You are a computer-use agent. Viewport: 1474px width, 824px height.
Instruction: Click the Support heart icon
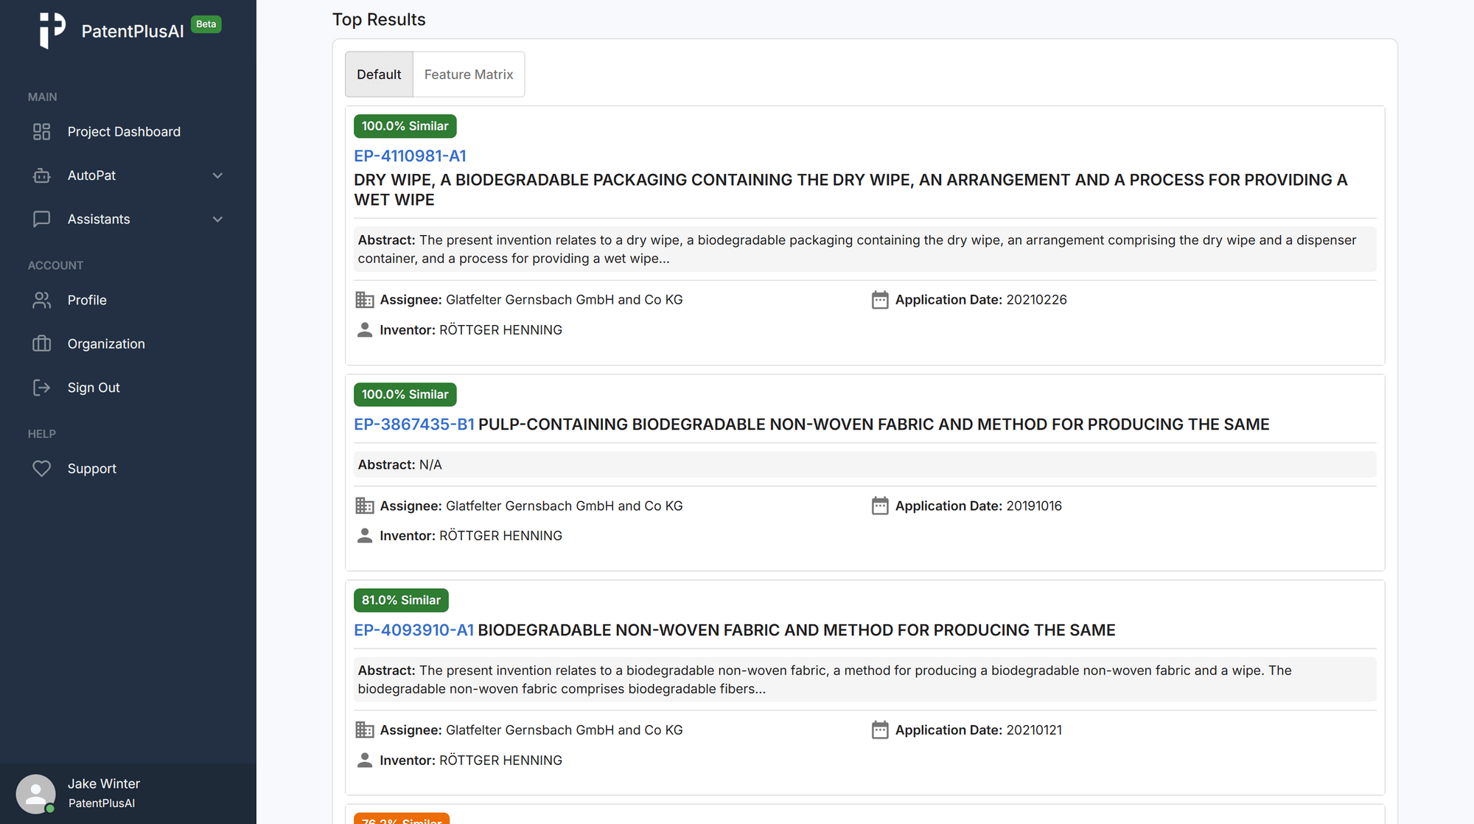tap(42, 469)
